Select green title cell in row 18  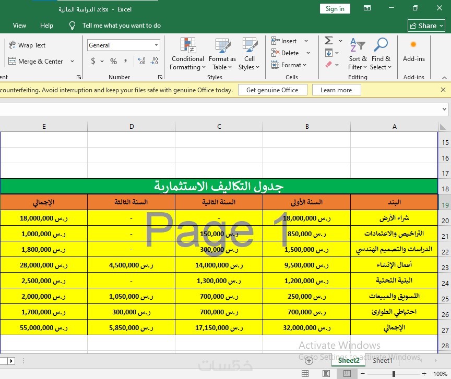click(x=219, y=186)
